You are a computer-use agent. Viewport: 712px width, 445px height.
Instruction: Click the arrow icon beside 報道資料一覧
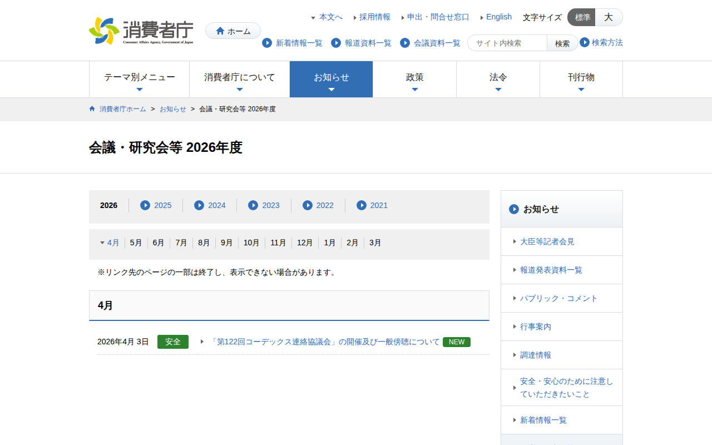336,43
